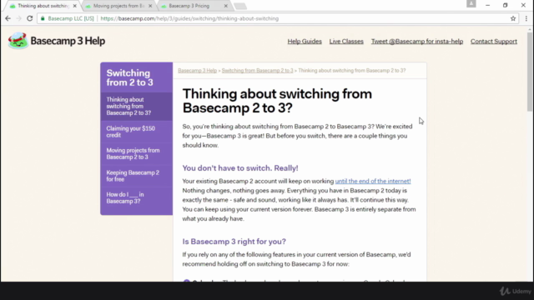The height and width of the screenshot is (300, 534).
Task: Select 'Thinking about switching' sidebar item
Action: pyautogui.click(x=137, y=106)
